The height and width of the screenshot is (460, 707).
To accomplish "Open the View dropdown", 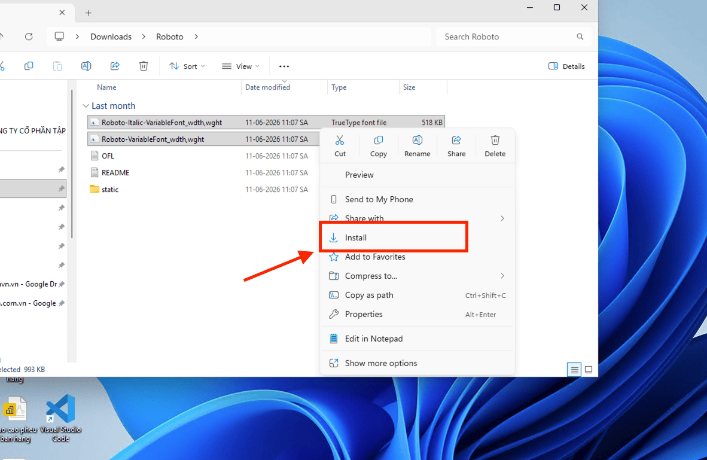I will coord(241,66).
